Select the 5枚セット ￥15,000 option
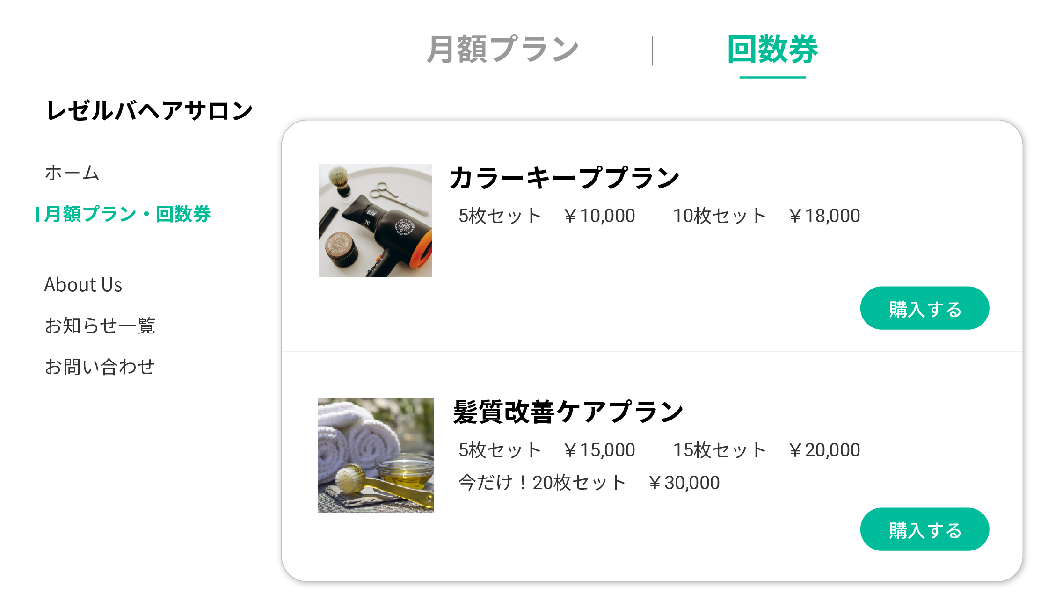Viewport: 1048px width, 615px height. 546,450
